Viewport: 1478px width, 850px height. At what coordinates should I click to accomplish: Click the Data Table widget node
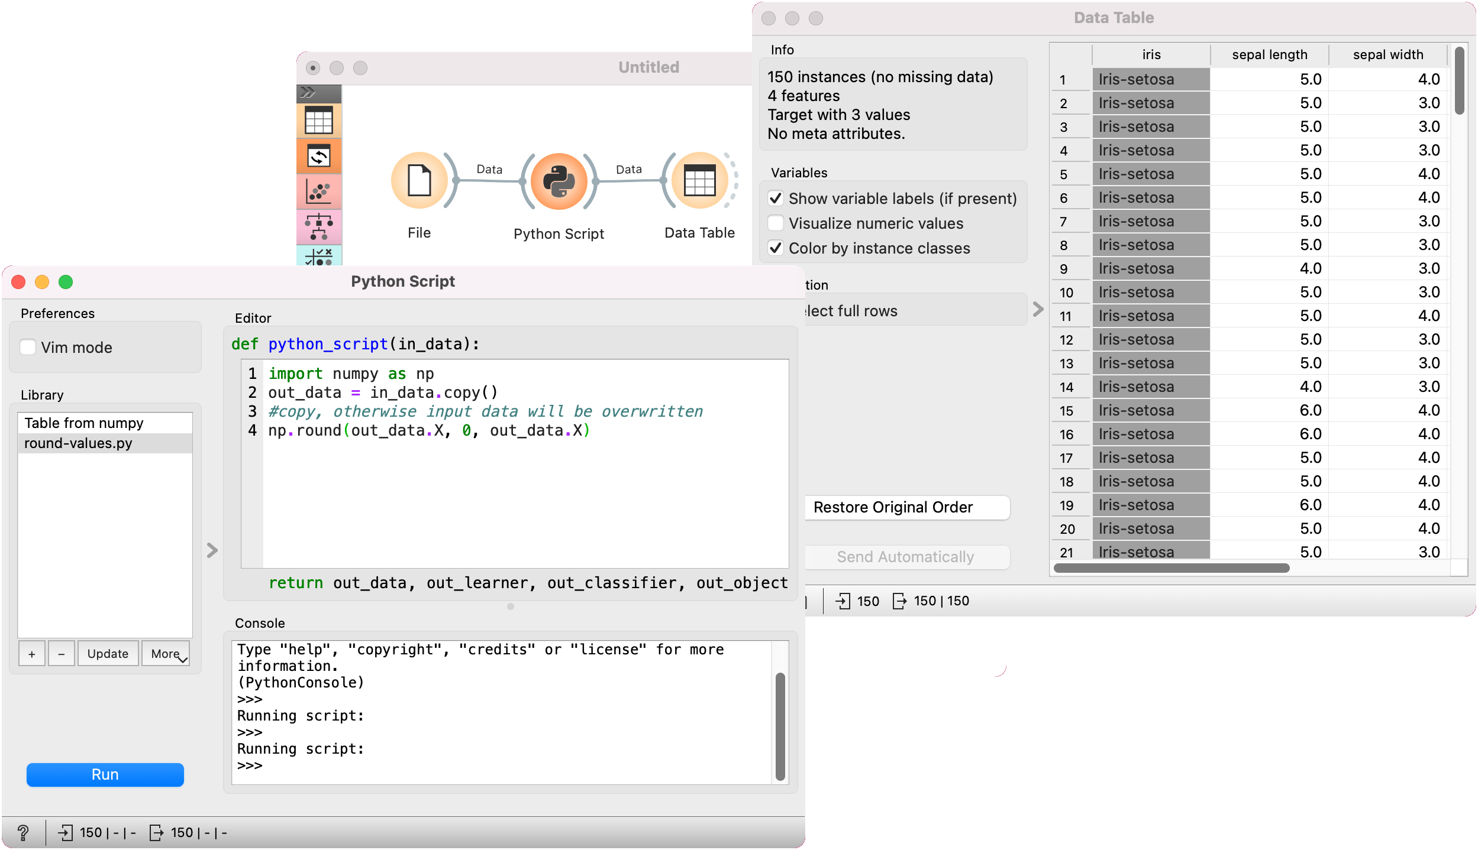point(699,181)
